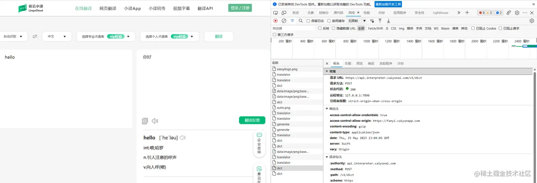Open the network search magnifier icon
Screen dimensions: 537x183
click(301, 21)
